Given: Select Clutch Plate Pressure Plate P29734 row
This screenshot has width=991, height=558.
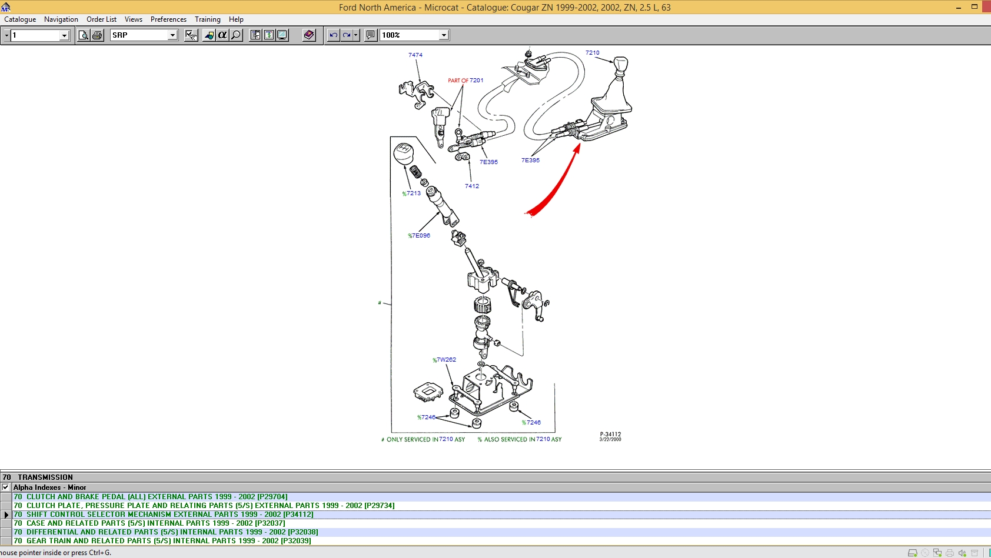Looking at the screenshot, I should click(x=501, y=506).
